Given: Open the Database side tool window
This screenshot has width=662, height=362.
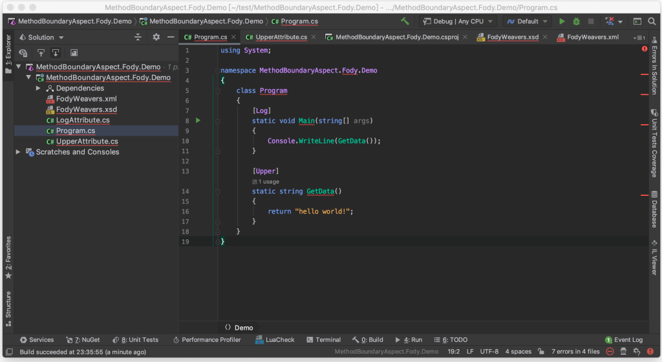Looking at the screenshot, I should (x=654, y=209).
